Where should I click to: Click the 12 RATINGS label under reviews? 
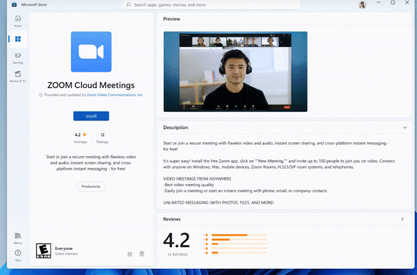tap(178, 254)
